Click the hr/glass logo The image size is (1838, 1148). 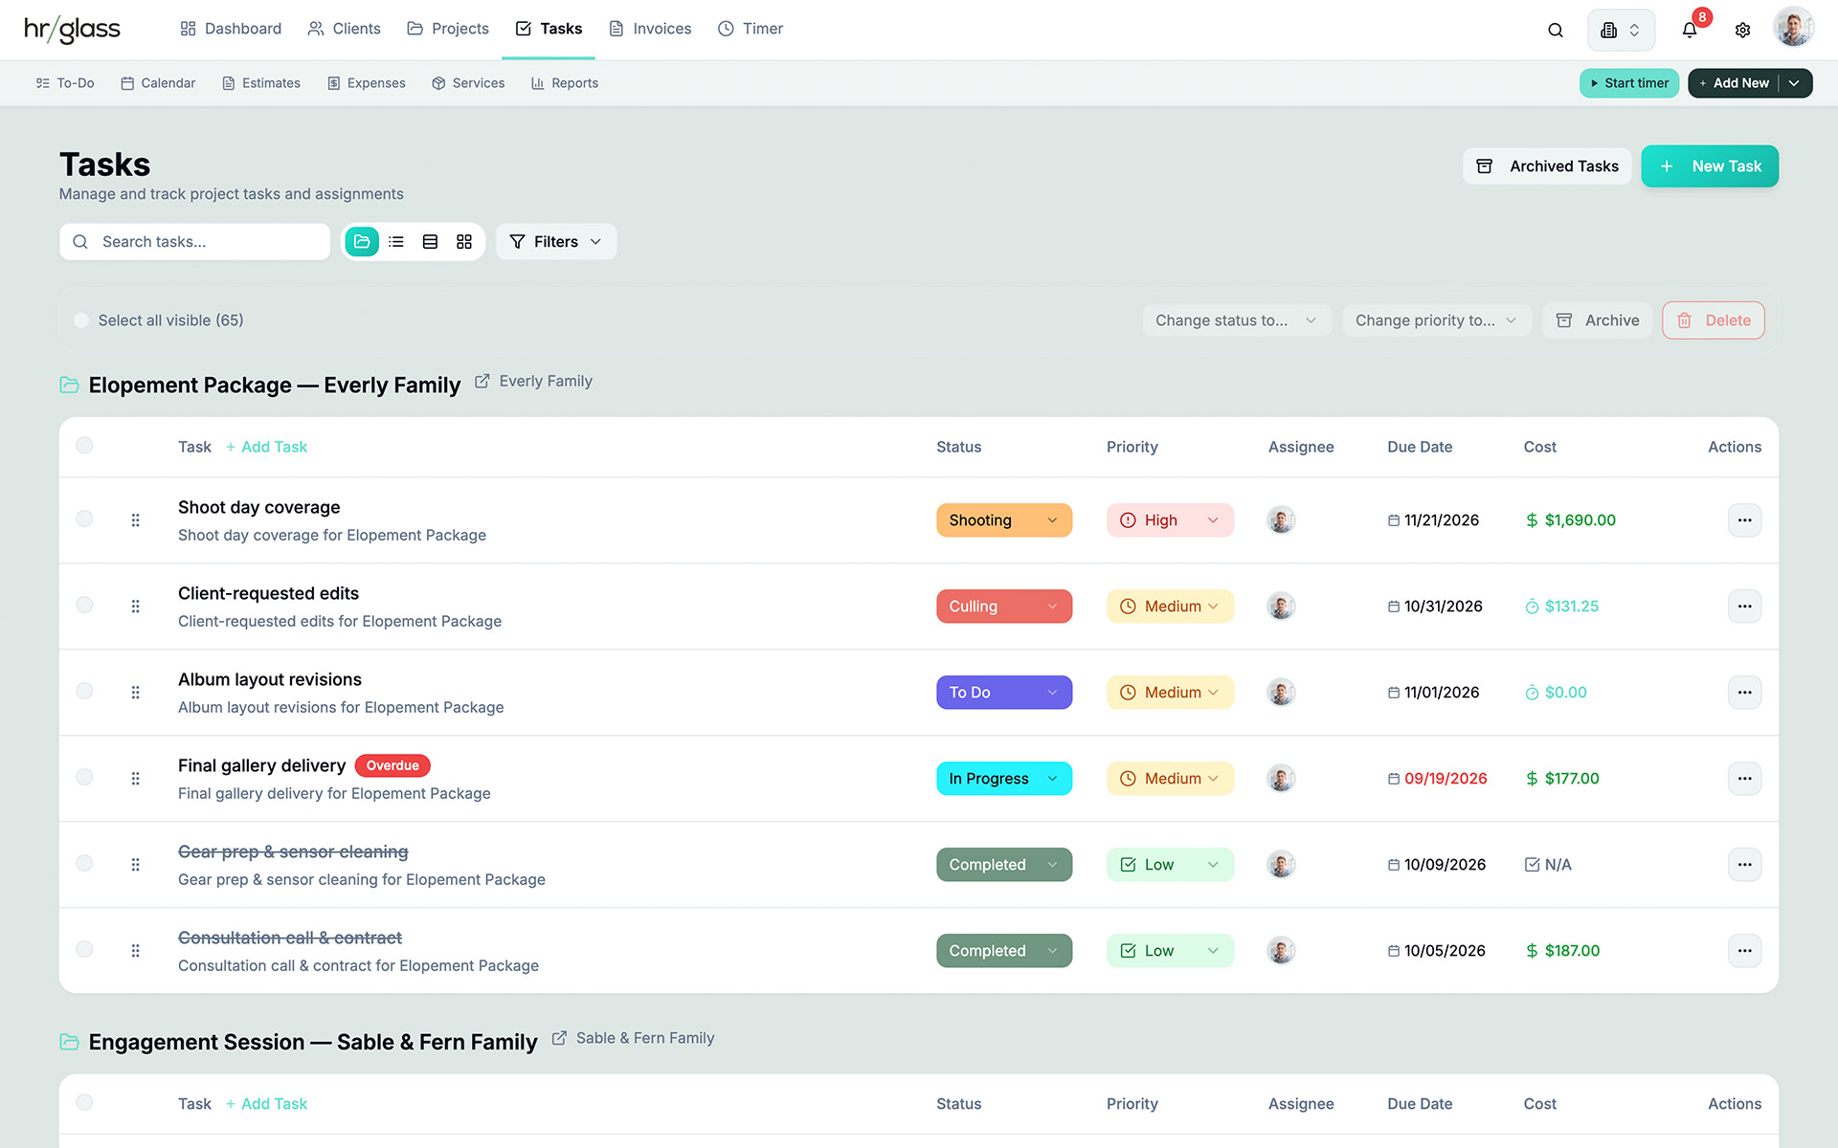pos(72,30)
